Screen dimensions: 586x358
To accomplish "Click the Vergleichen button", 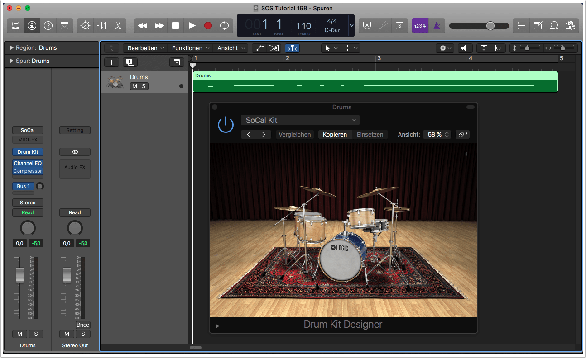I will [294, 135].
